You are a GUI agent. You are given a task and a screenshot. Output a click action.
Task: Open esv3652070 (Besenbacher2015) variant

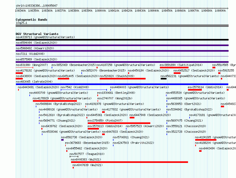coord(103,70)
